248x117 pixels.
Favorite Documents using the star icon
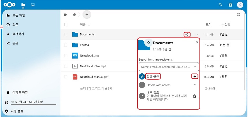[148, 43]
